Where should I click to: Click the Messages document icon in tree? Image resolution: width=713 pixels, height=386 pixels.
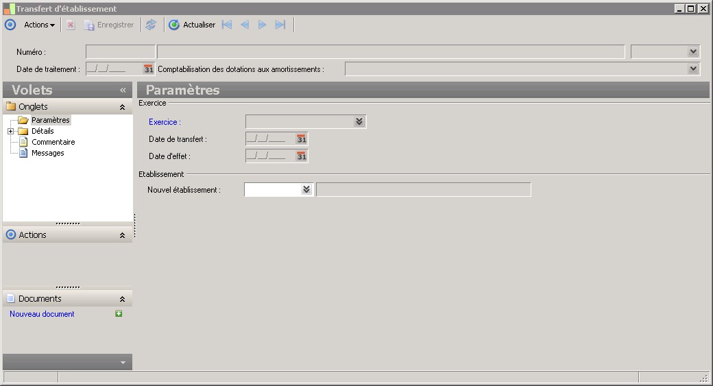click(x=23, y=153)
